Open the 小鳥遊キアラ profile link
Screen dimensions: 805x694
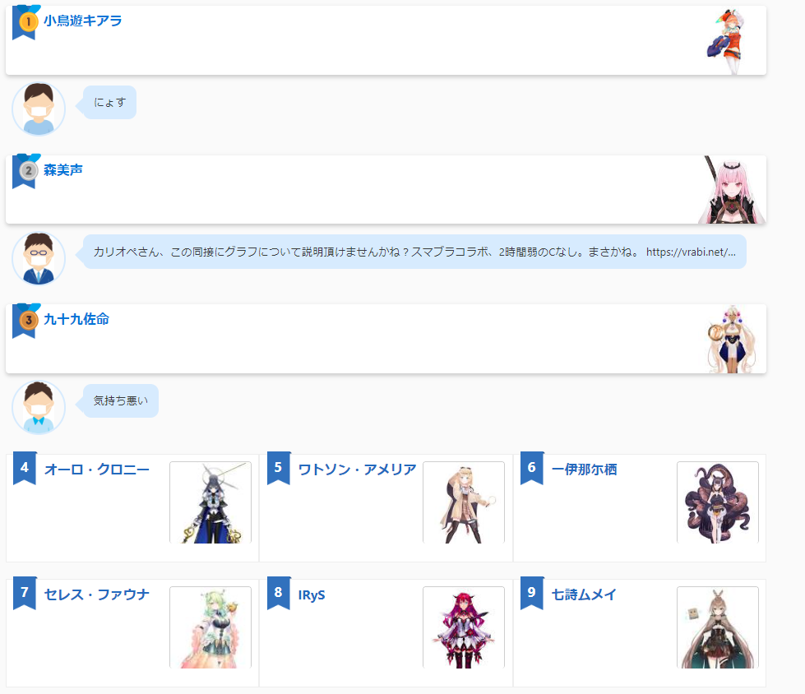click(83, 21)
